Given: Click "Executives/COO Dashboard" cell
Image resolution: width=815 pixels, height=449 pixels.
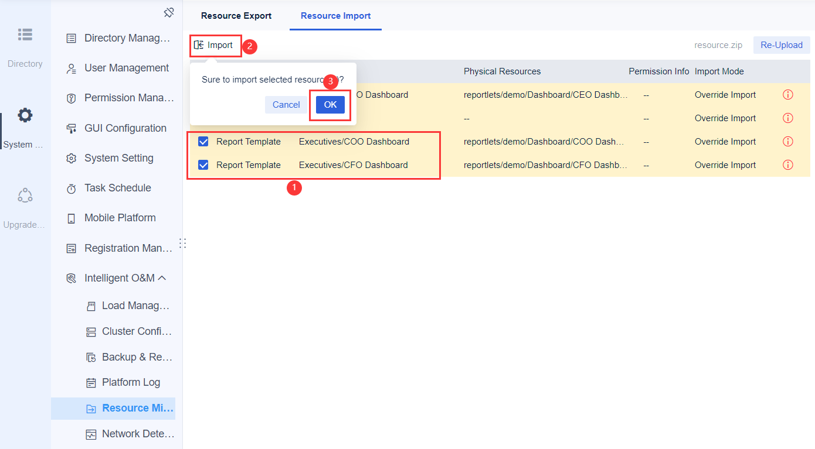Looking at the screenshot, I should (354, 142).
